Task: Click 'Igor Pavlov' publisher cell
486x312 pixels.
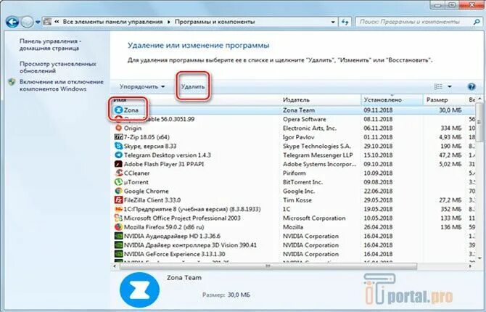Action: pyautogui.click(x=298, y=137)
